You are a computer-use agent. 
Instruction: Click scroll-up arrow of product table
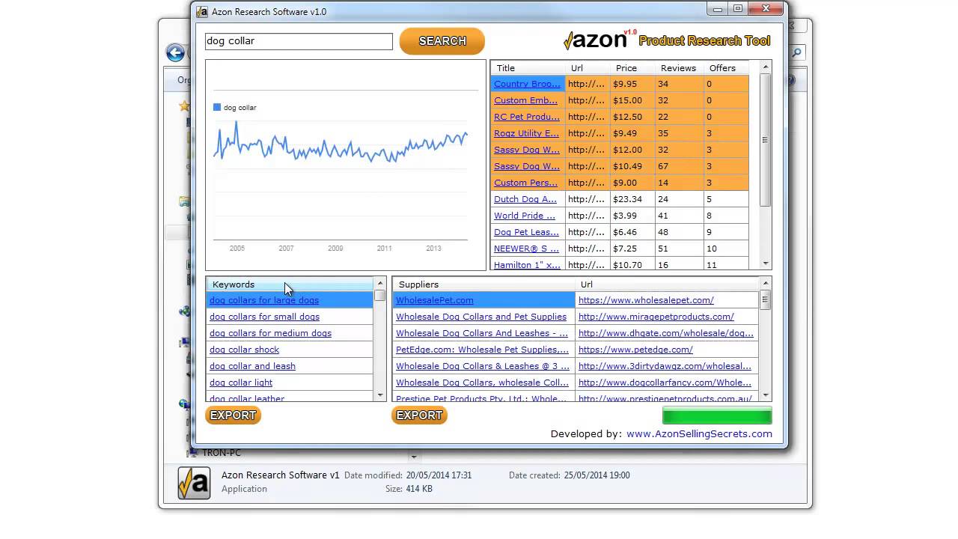pos(765,67)
